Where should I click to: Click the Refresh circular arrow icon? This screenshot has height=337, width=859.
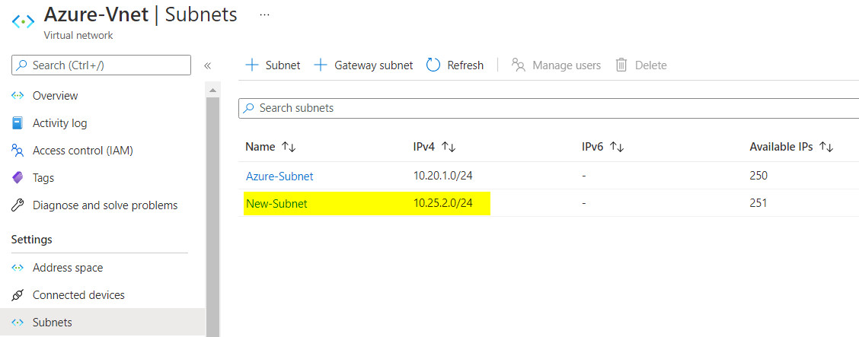click(433, 65)
